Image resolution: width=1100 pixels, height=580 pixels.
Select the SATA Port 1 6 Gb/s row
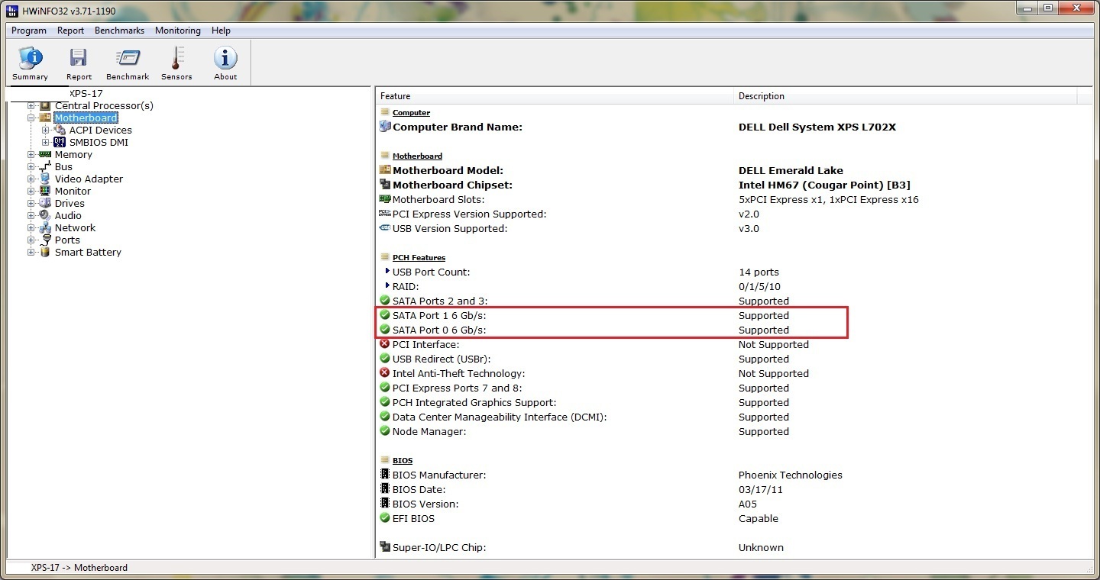pos(439,316)
